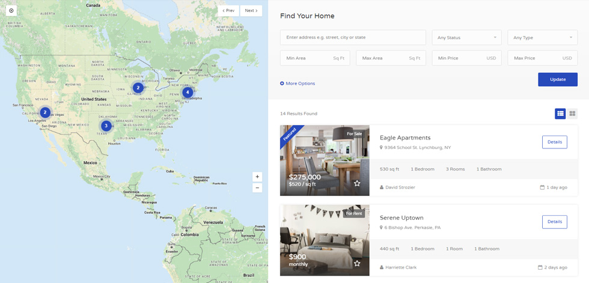Click the map geolocation target icon
This screenshot has width=589, height=283.
(11, 10)
